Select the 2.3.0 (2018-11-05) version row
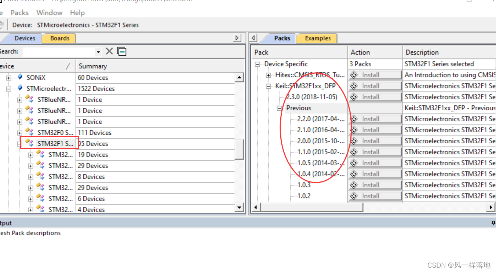Screen dimensions: 496x272 (x=312, y=97)
